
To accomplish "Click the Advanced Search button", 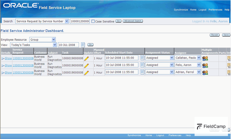I will tap(133, 21).
